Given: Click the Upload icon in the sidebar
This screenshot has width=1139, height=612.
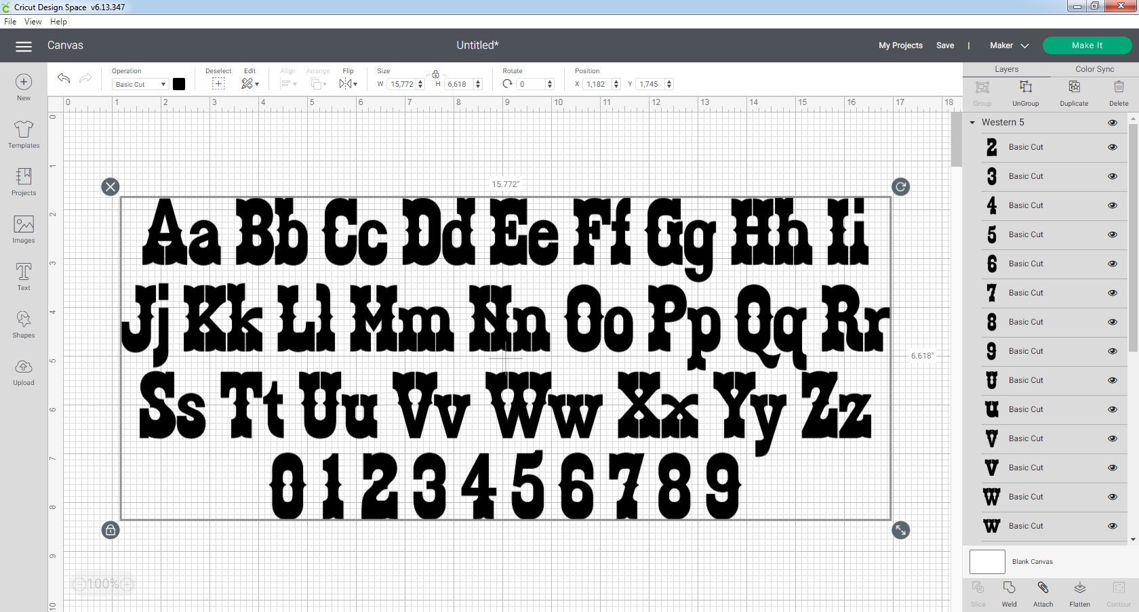Looking at the screenshot, I should (x=23, y=371).
